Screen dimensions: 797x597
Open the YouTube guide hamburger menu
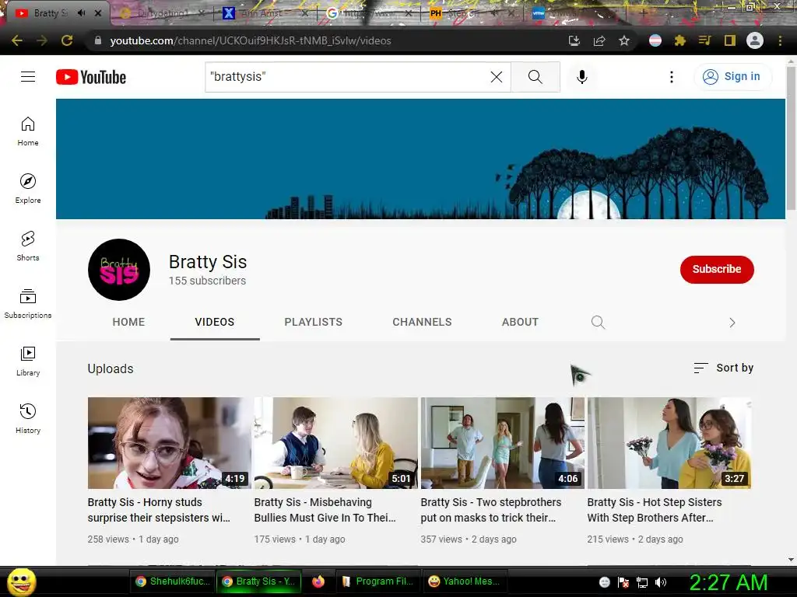click(x=28, y=77)
